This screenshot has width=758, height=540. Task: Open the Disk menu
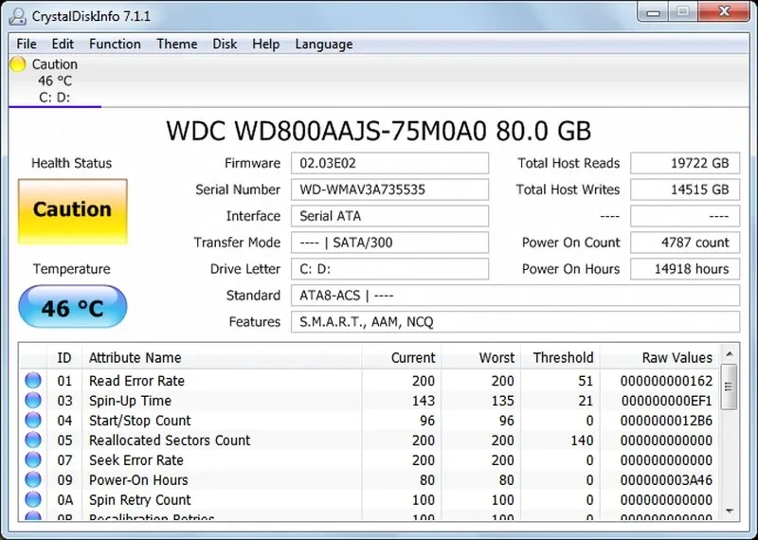click(225, 44)
